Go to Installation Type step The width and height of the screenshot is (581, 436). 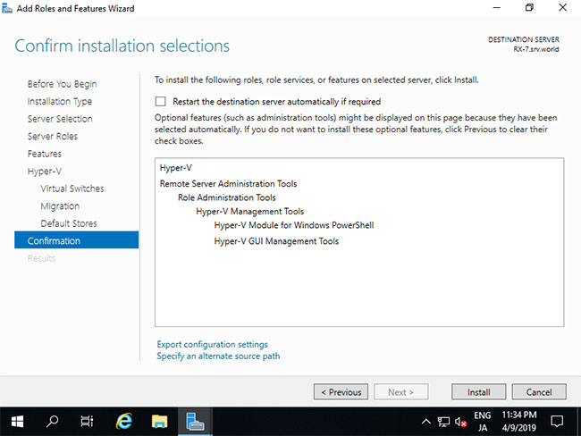(60, 102)
